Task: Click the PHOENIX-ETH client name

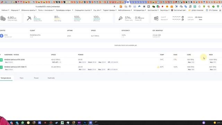Action: click(35, 35)
